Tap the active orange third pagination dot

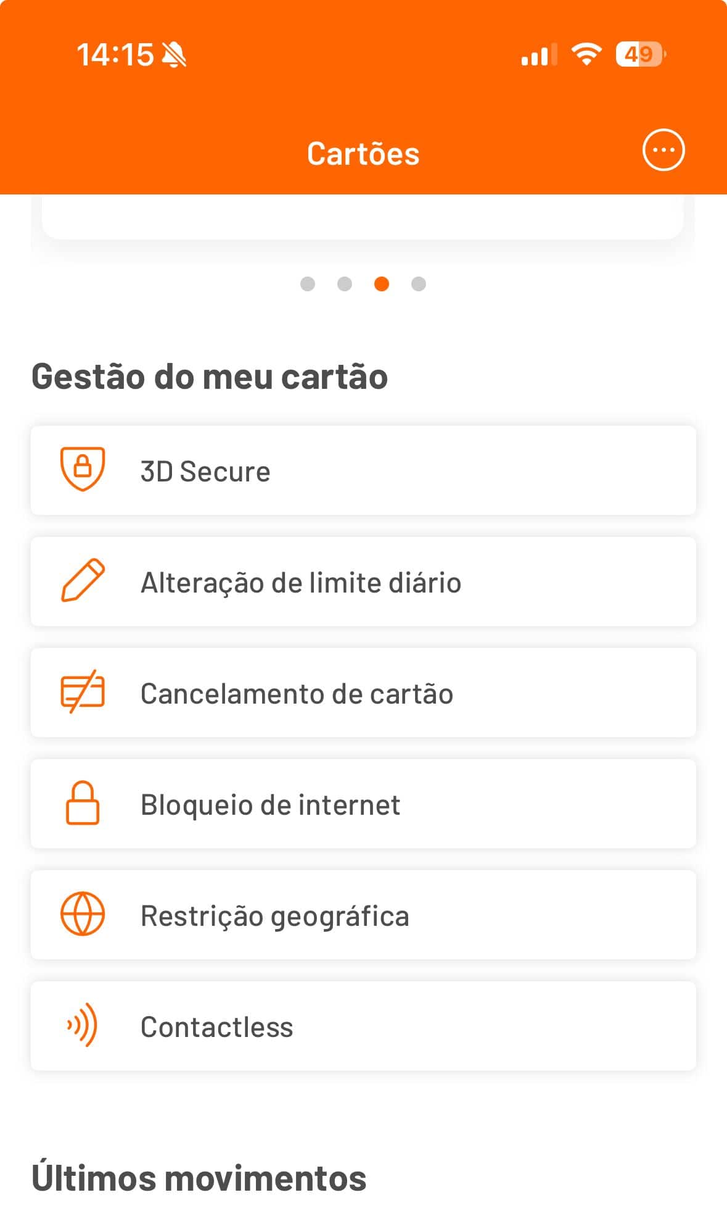(x=382, y=284)
